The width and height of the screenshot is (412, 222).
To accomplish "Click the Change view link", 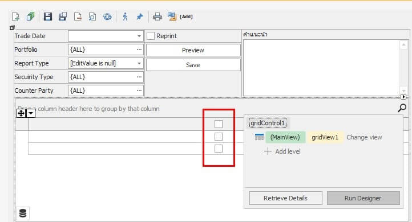I will (364, 137).
